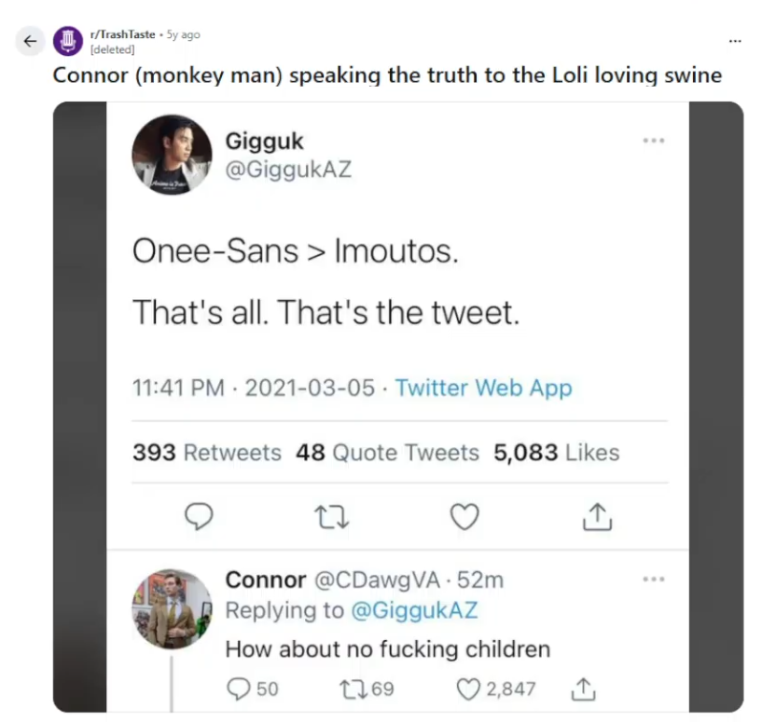
Task: Open Connor reply's three-dot options
Action: click(654, 579)
